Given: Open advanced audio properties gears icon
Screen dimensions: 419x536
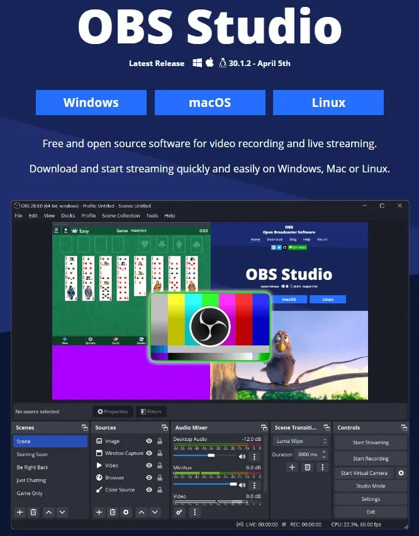Looking at the screenshot, I should [179, 512].
